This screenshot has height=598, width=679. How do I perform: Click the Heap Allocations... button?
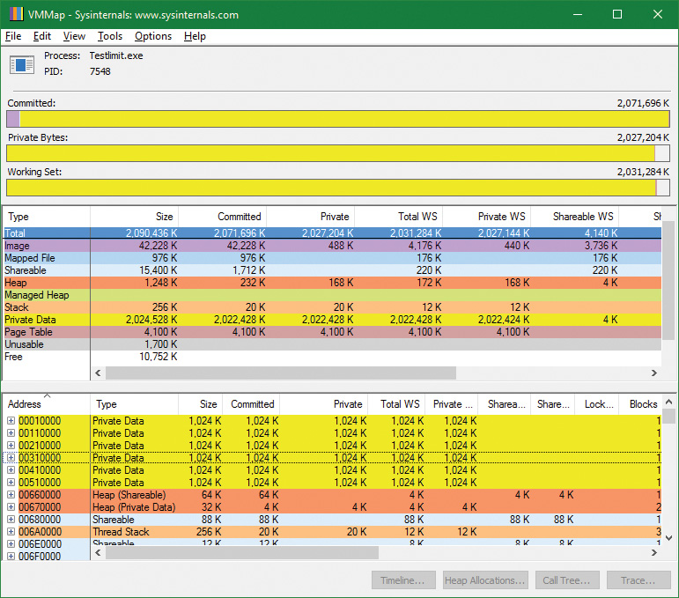(484, 580)
